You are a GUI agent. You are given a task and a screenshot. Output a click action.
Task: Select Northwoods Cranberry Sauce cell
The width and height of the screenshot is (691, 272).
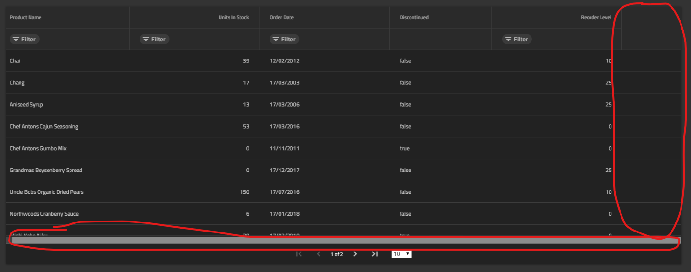tap(68, 214)
